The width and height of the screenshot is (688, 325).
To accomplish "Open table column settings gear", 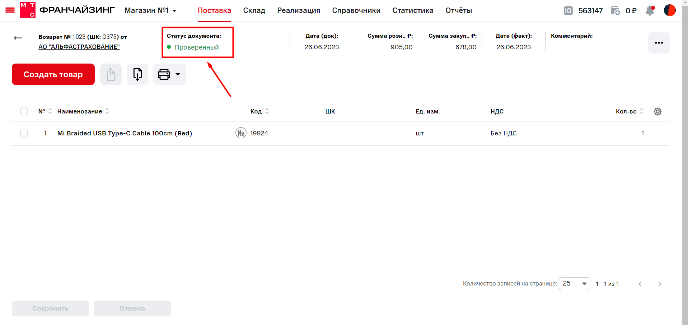I will tap(657, 111).
